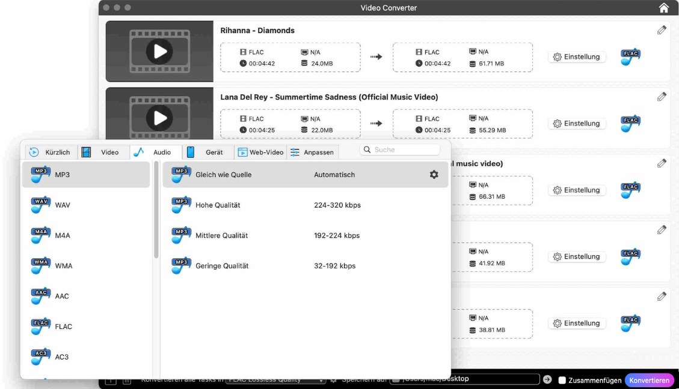679x389 pixels.
Task: Open settings gear on Gleich wie Quelle preset
Action: 434,174
